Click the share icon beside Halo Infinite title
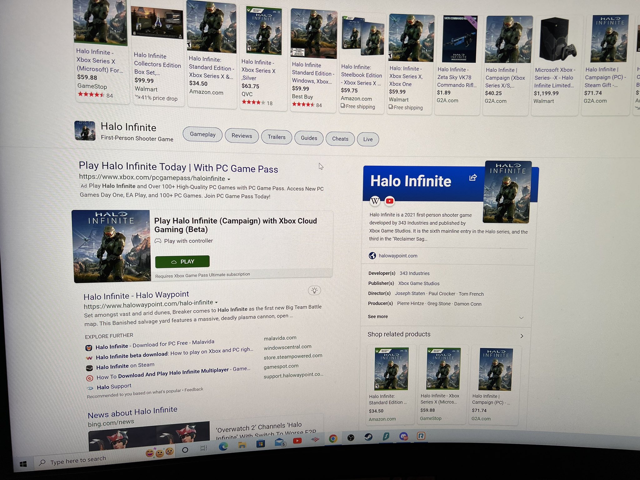This screenshot has width=640, height=480. (x=473, y=177)
